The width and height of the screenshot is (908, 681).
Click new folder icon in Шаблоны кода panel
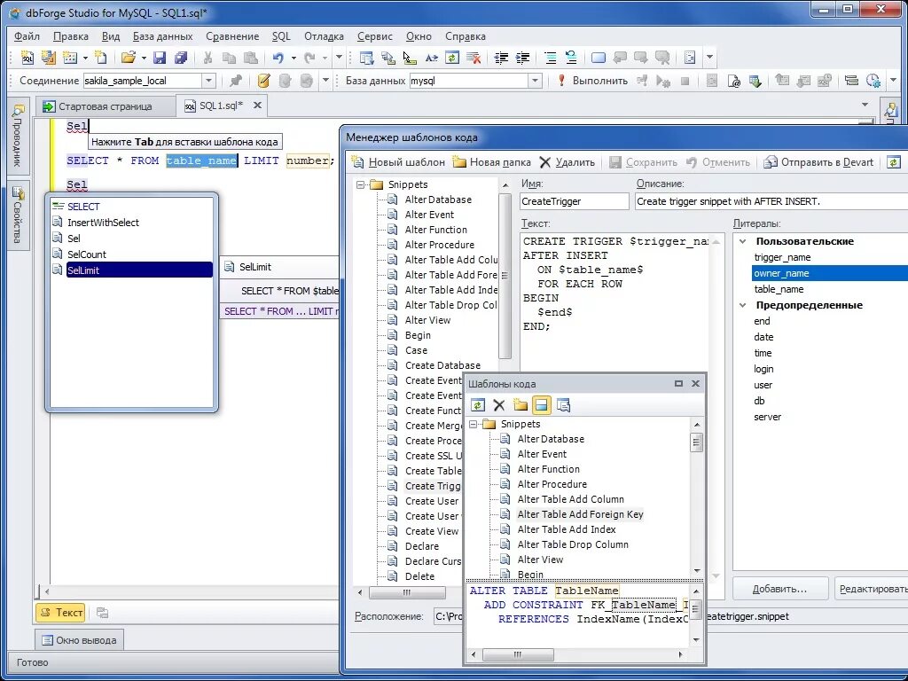coord(520,405)
